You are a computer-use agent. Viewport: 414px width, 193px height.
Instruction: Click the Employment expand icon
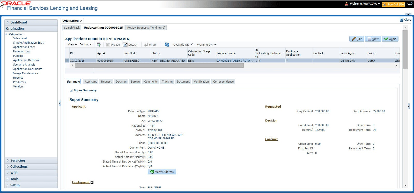click(x=92, y=182)
